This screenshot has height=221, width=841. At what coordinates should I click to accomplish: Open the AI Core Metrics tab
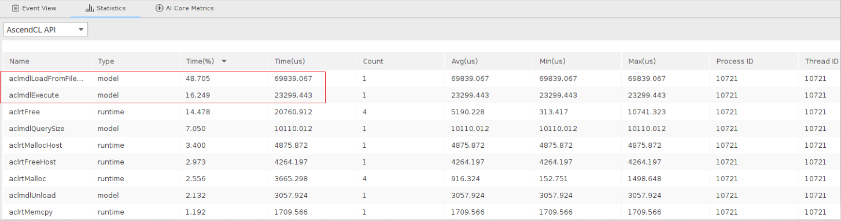point(185,9)
